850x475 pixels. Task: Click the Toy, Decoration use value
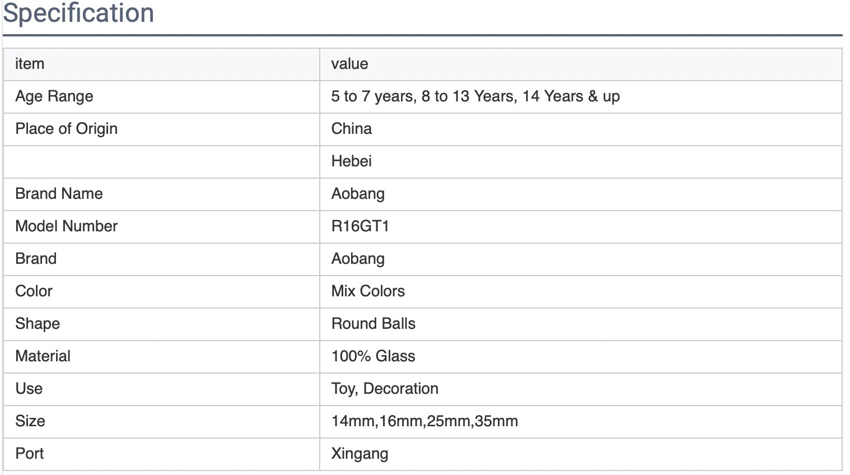(x=385, y=389)
